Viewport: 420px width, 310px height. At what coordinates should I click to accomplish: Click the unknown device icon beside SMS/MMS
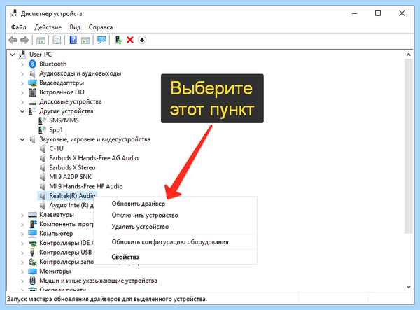42,120
